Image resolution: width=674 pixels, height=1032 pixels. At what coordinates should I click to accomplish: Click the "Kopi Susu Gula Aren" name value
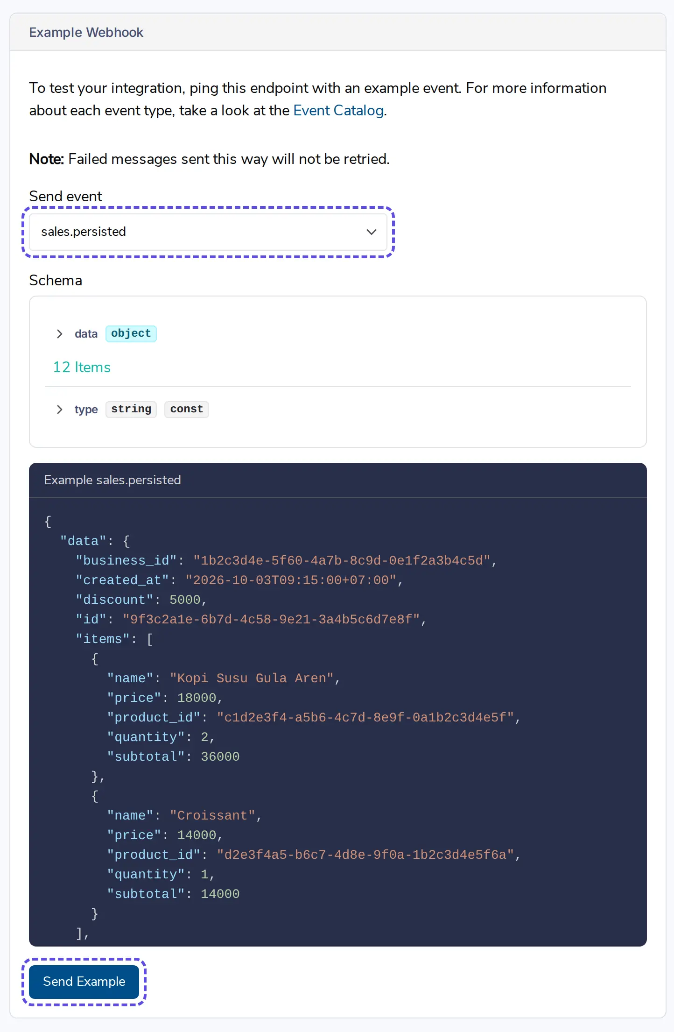(x=252, y=678)
